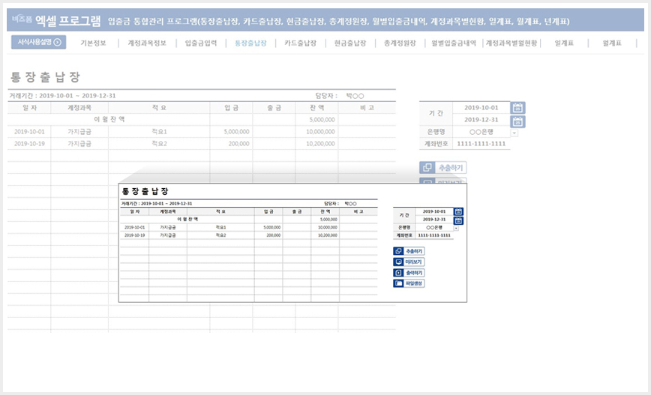Go to the 기본정보 tab
Image resolution: width=651 pixels, height=395 pixels.
pyautogui.click(x=93, y=43)
